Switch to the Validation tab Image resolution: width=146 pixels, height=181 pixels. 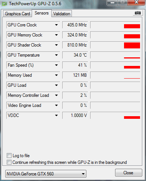pyautogui.click(x=62, y=14)
